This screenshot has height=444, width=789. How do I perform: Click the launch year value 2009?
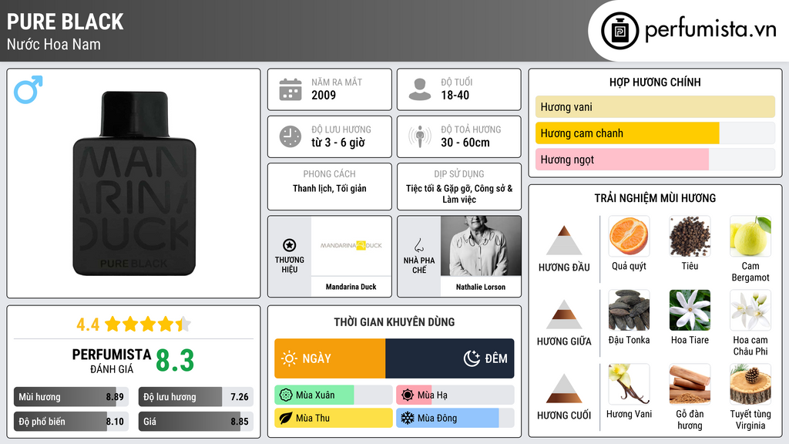pos(324,95)
